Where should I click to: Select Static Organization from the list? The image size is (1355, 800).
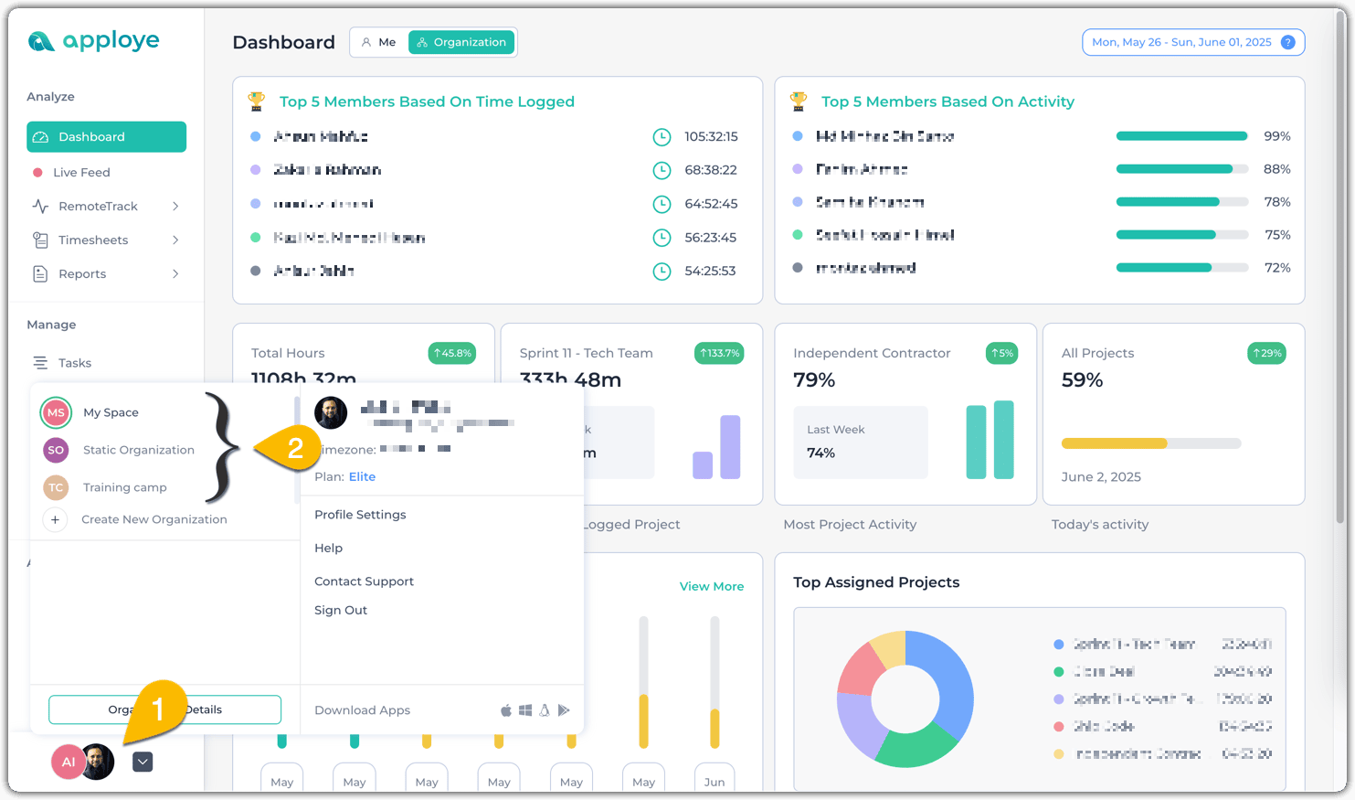[138, 450]
